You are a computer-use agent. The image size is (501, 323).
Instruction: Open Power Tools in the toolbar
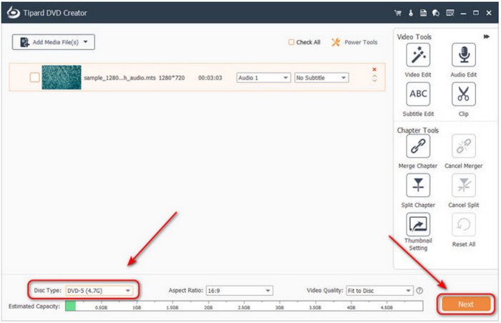pos(355,42)
